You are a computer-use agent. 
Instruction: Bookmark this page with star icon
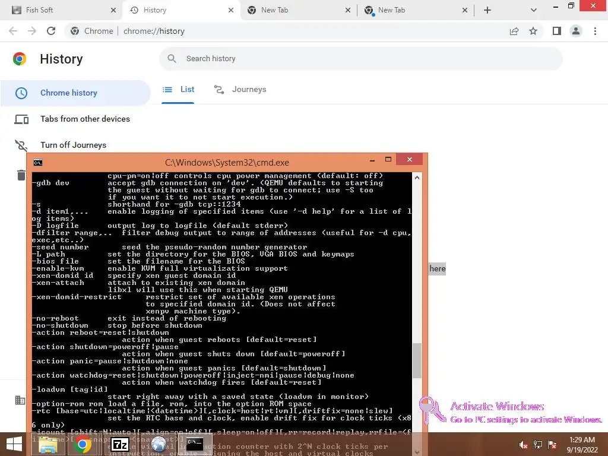click(533, 31)
